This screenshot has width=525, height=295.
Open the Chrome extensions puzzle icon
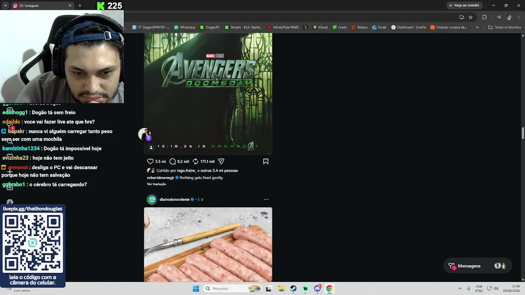484,17
